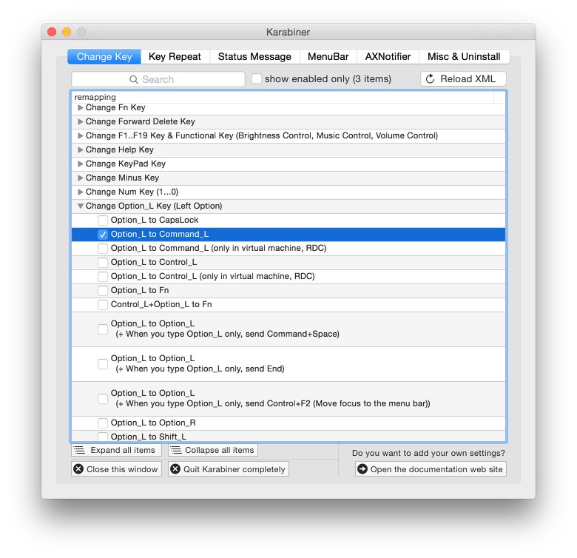Click the list icon beside Collapse all items
This screenshot has height=558, width=577.
(176, 450)
